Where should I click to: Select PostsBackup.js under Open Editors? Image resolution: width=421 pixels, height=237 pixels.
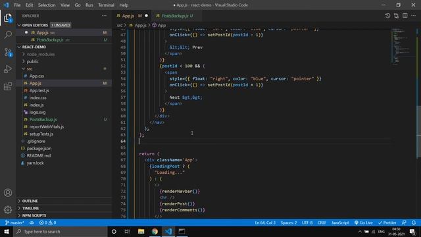[64, 39]
